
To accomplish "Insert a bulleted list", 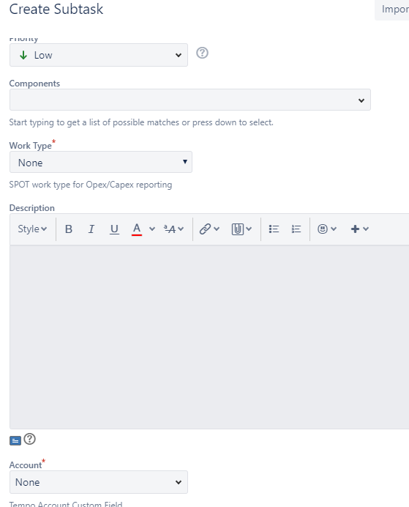I will tap(274, 229).
